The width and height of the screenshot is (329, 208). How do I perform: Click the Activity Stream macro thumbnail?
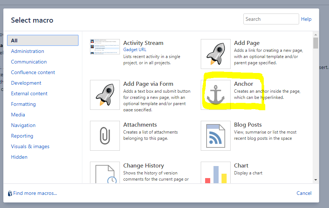[x=105, y=47]
